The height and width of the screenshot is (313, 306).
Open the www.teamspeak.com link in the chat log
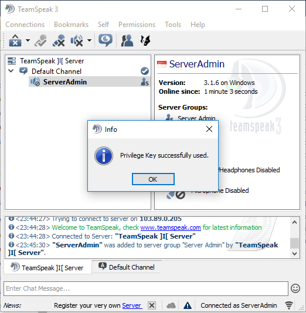(171, 227)
